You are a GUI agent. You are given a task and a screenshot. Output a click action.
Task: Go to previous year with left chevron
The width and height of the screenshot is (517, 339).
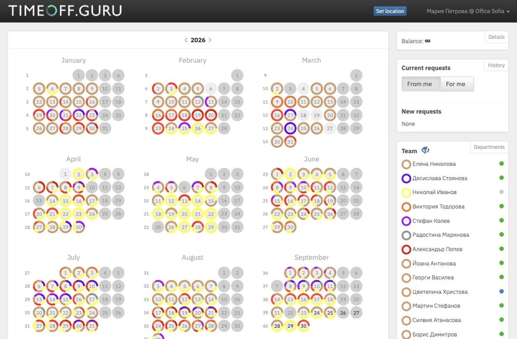click(x=186, y=40)
